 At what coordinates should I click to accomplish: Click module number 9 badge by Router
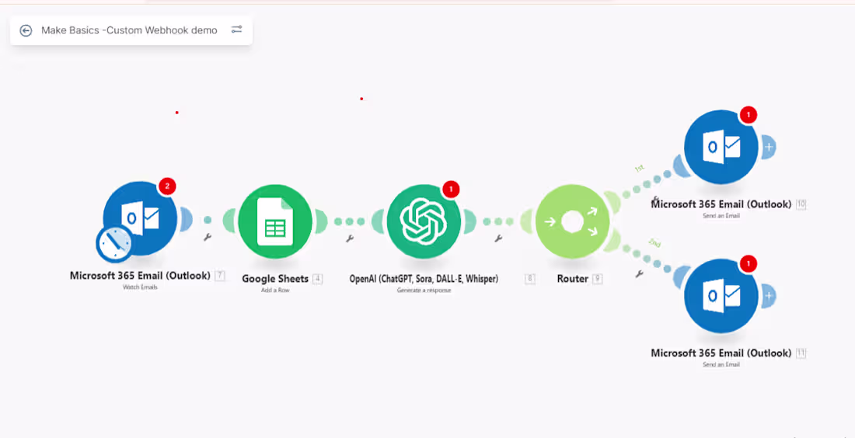coord(598,279)
